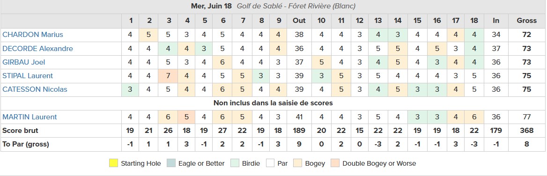Click the Double Bogey or Worse swatch
Image resolution: width=547 pixels, height=176 pixels.
335,163
